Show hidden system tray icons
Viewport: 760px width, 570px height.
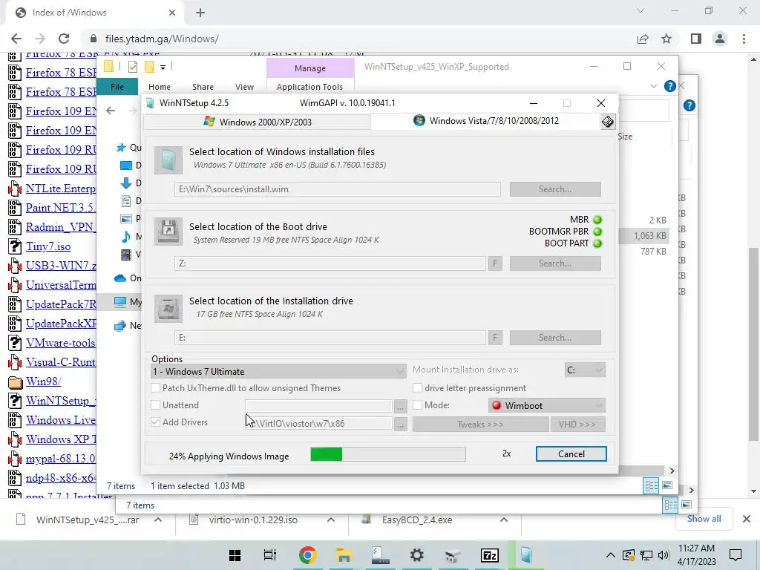[610, 555]
